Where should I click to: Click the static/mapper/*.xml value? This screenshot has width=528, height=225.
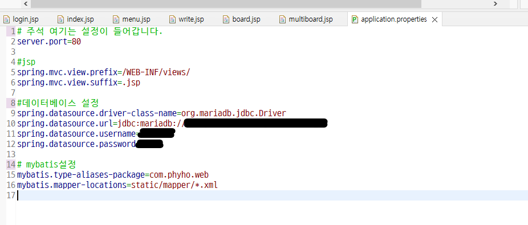point(174,185)
